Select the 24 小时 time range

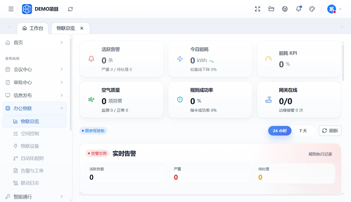coord(280,131)
